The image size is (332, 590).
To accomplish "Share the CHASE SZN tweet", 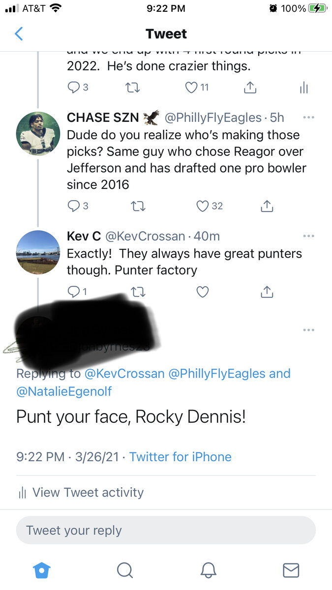I will click(267, 206).
